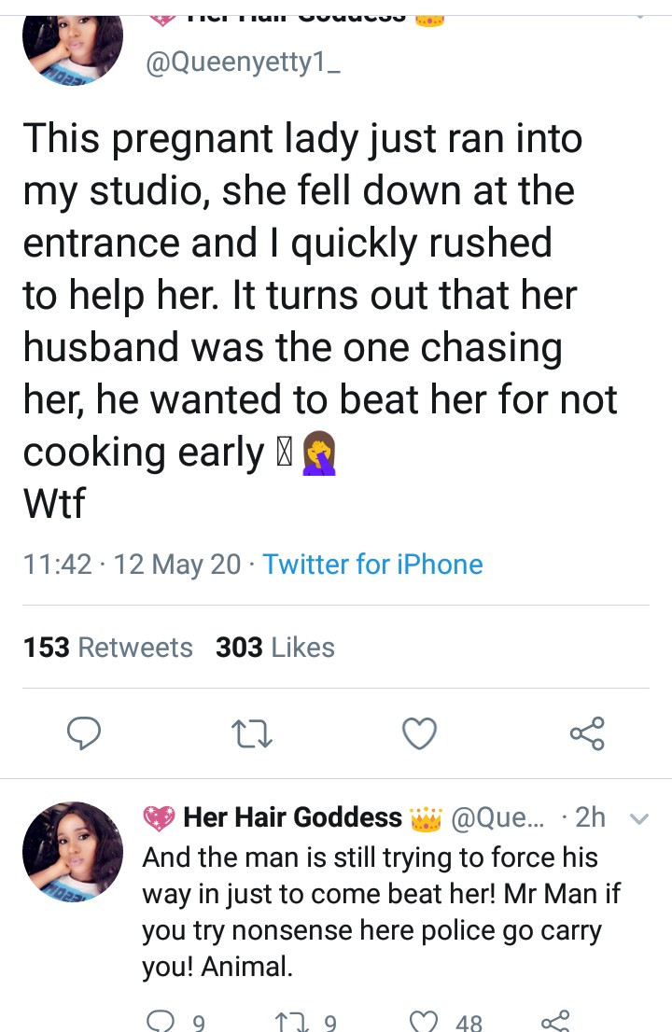Viewport: 672px width, 1032px height.
Task: Tap the 2h timestamp on follow-up tweet
Action: pos(590,818)
